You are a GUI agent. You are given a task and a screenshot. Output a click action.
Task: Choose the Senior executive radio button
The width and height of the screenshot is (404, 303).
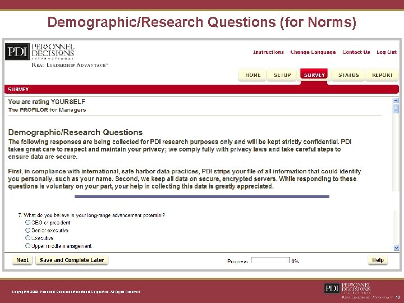click(27, 230)
